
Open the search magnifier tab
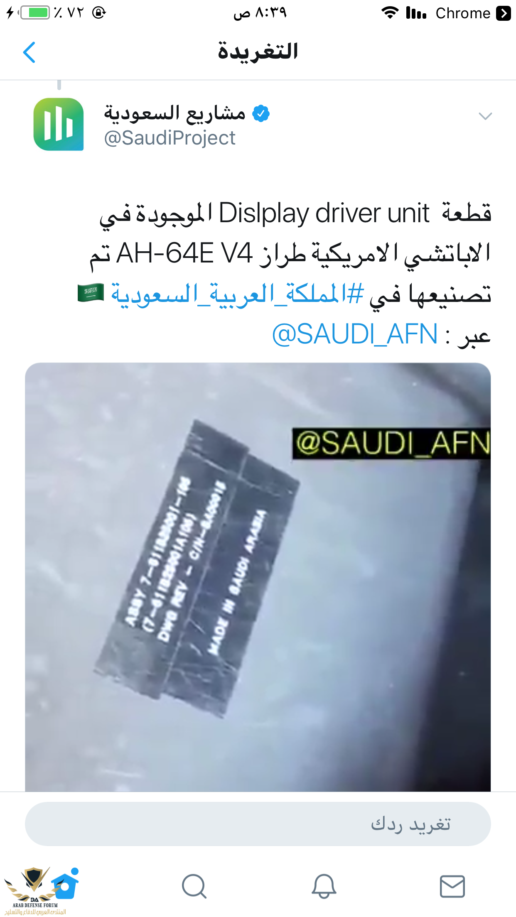[194, 886]
